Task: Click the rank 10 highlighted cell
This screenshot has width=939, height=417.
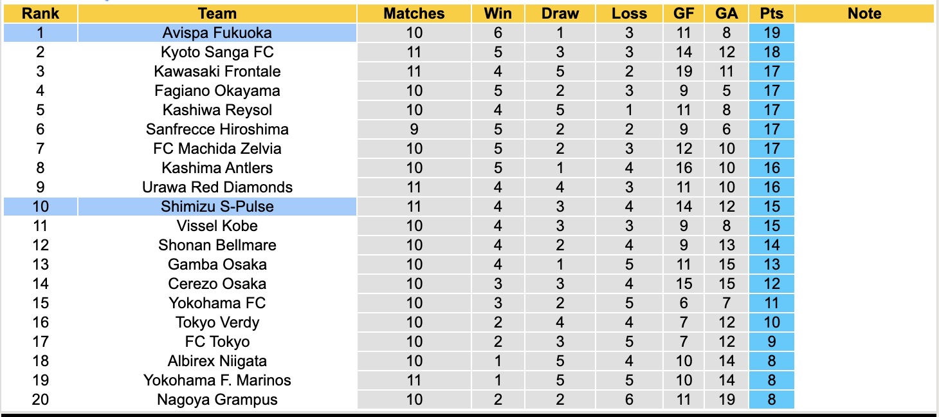Action: [x=40, y=207]
